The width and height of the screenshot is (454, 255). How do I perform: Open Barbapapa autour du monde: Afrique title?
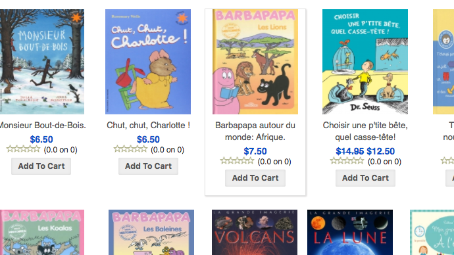pyautogui.click(x=255, y=131)
